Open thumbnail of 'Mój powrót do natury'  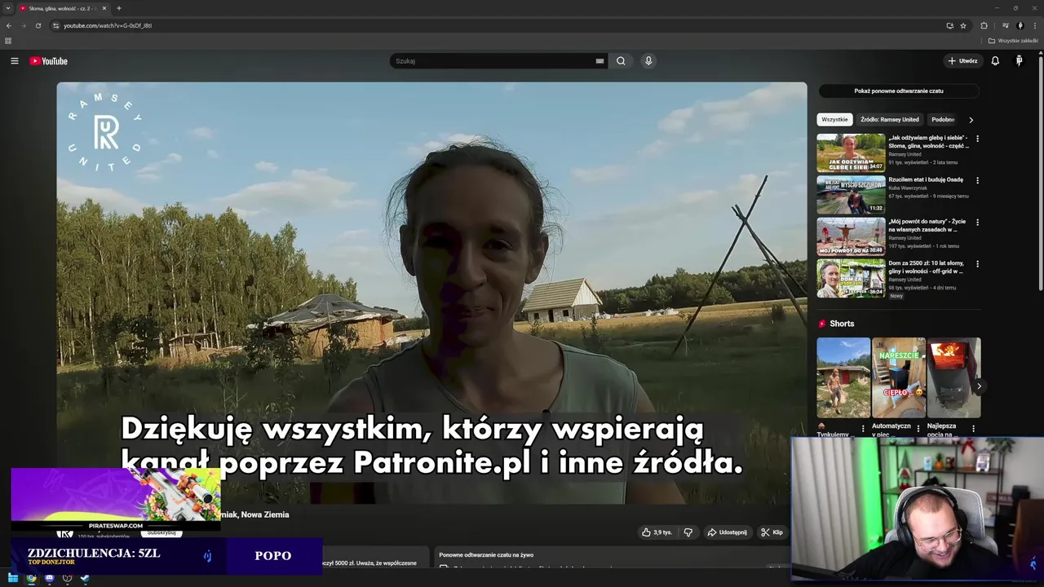[851, 236]
